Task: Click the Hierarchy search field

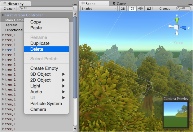Action: coord(46,8)
